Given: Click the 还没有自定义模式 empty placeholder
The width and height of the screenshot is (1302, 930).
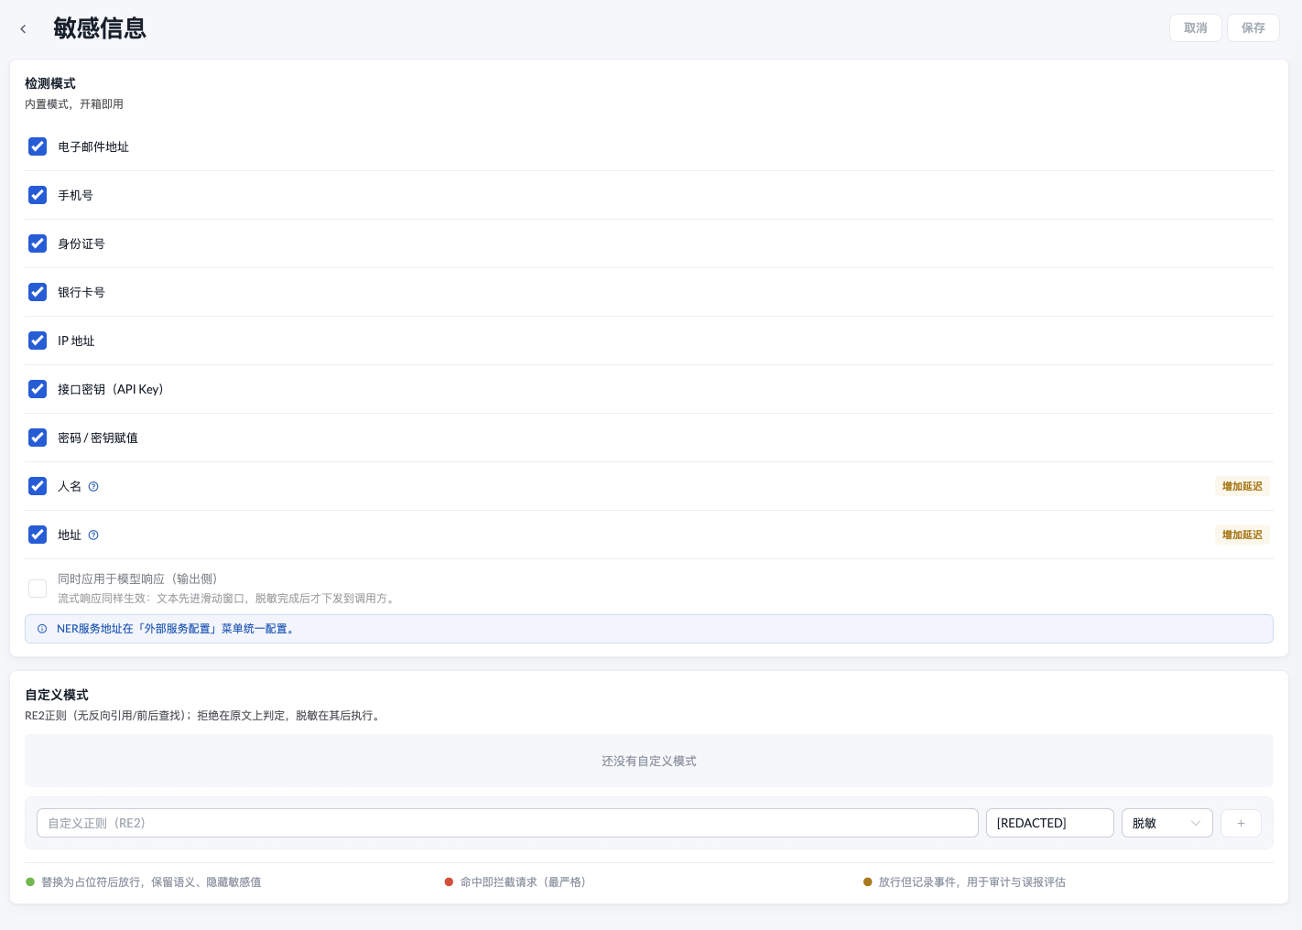Looking at the screenshot, I should point(649,761).
